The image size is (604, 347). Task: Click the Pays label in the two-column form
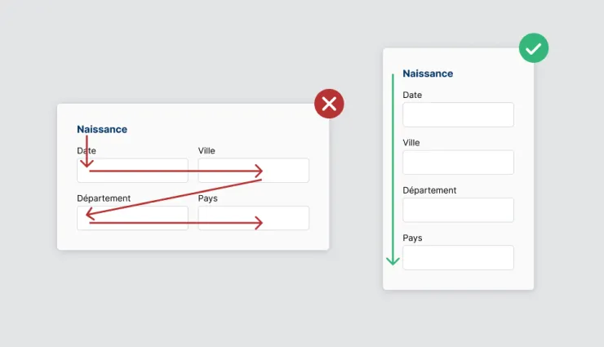[x=208, y=198]
